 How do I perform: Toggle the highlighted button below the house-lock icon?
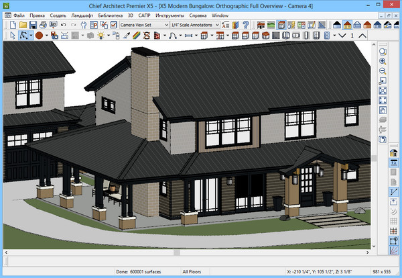tap(393, 163)
